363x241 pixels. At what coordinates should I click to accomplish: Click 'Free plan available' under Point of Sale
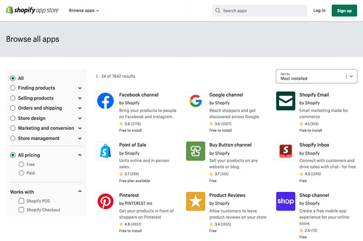[134, 181]
